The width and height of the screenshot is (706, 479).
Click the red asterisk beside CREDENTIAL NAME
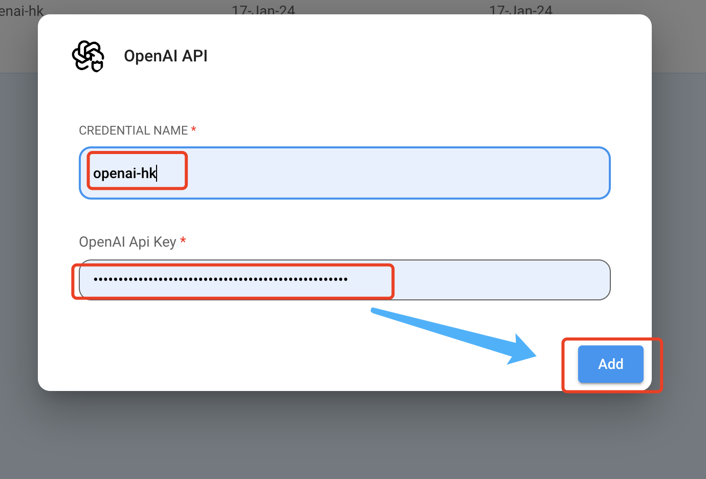point(194,130)
